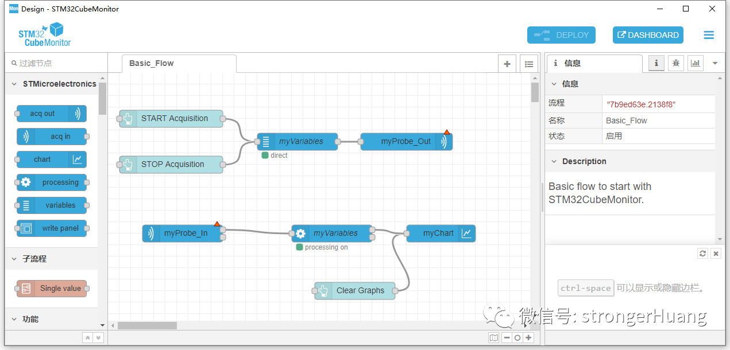The image size is (730, 350).
Task: Refresh the tip with the reload icon
Action: (x=703, y=253)
